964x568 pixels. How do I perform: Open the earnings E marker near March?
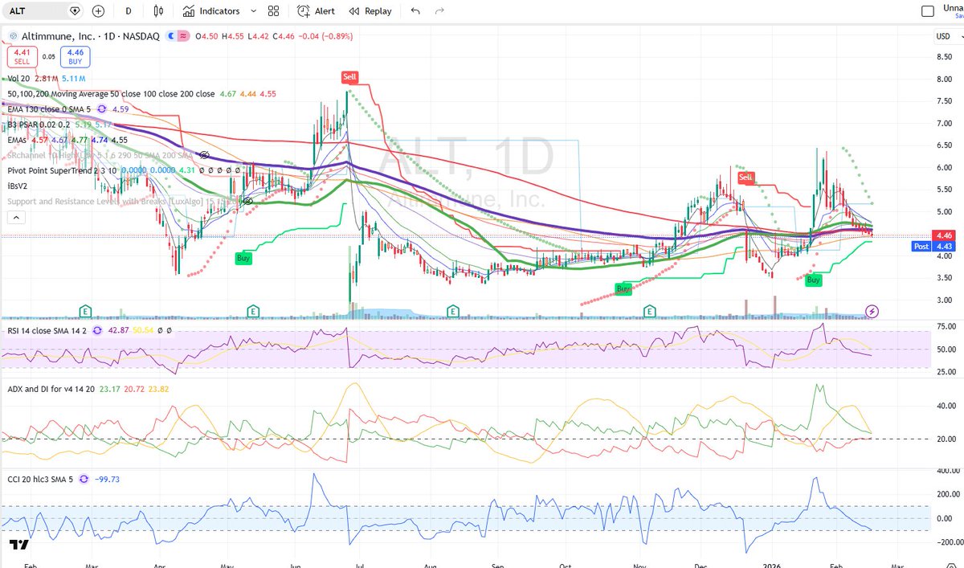click(x=84, y=310)
